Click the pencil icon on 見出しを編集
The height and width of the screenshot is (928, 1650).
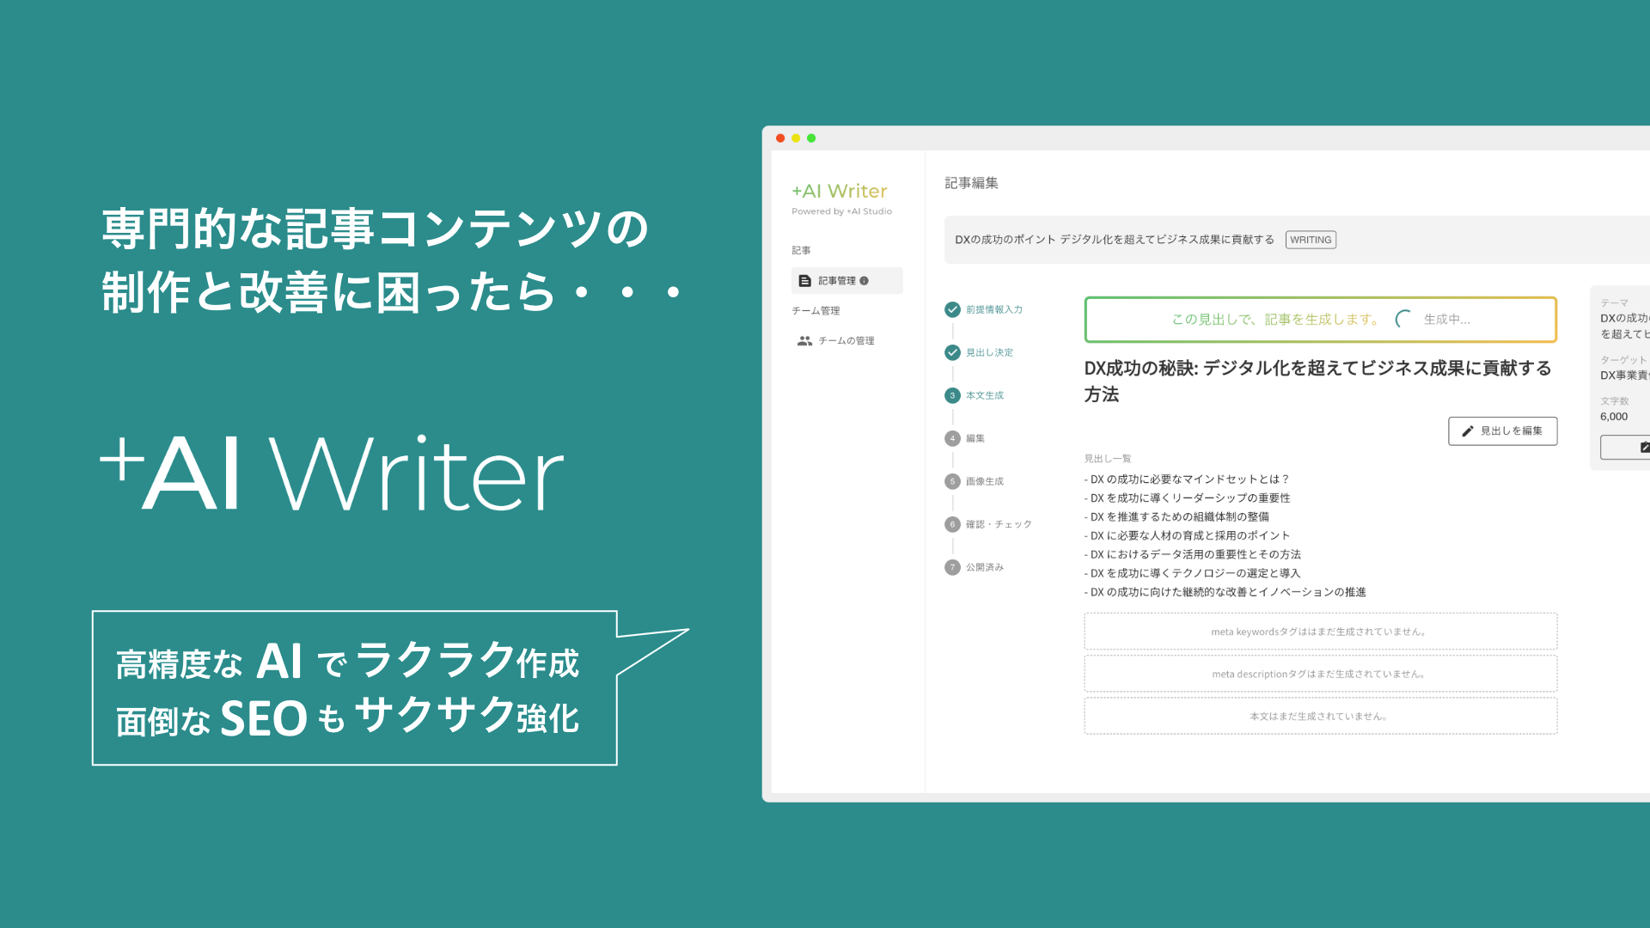(1468, 431)
